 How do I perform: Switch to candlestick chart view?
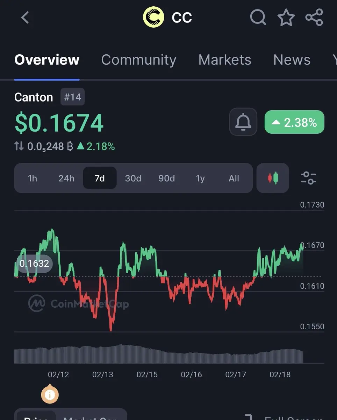click(273, 178)
